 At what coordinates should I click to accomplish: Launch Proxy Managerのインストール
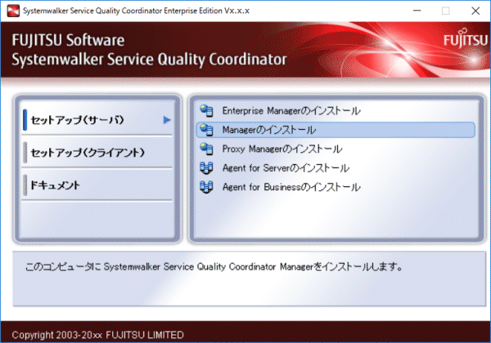pos(282,149)
